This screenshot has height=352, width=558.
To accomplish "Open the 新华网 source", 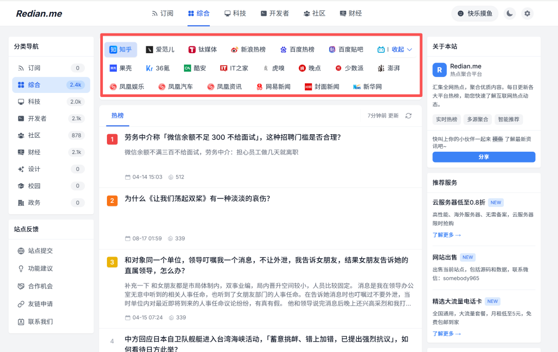I will click(368, 87).
